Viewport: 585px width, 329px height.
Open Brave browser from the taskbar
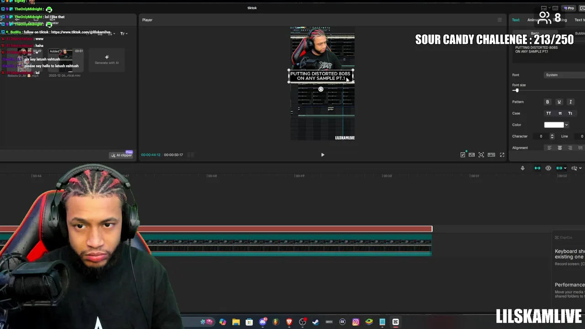(289, 322)
